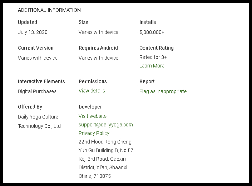Click the Technology Co., Ltd text

click(39, 126)
